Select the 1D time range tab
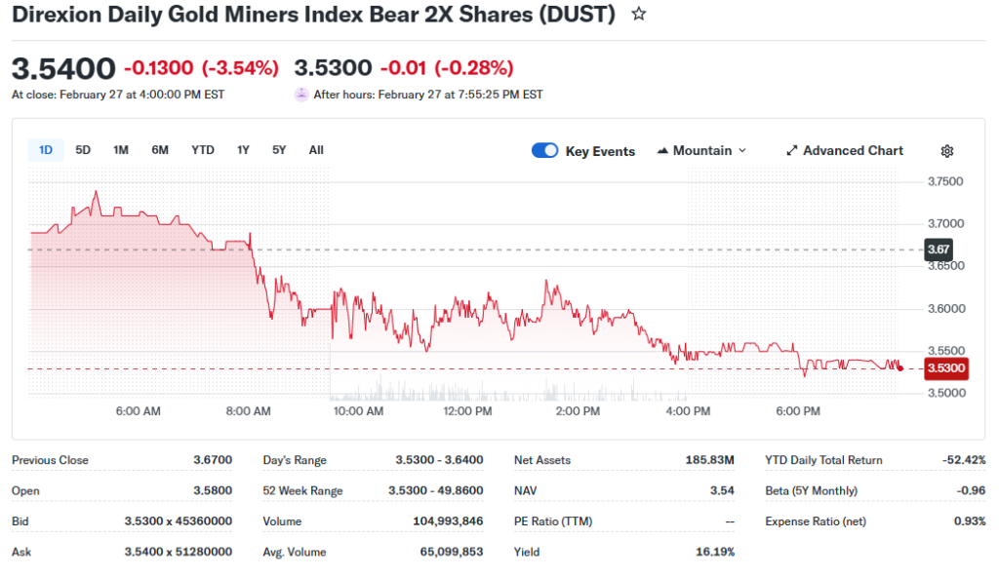Viewport: 999px width, 578px height. pos(45,150)
